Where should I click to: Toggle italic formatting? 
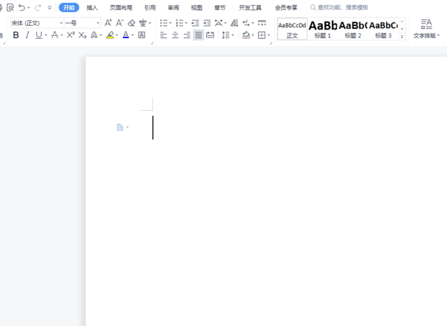click(x=27, y=35)
